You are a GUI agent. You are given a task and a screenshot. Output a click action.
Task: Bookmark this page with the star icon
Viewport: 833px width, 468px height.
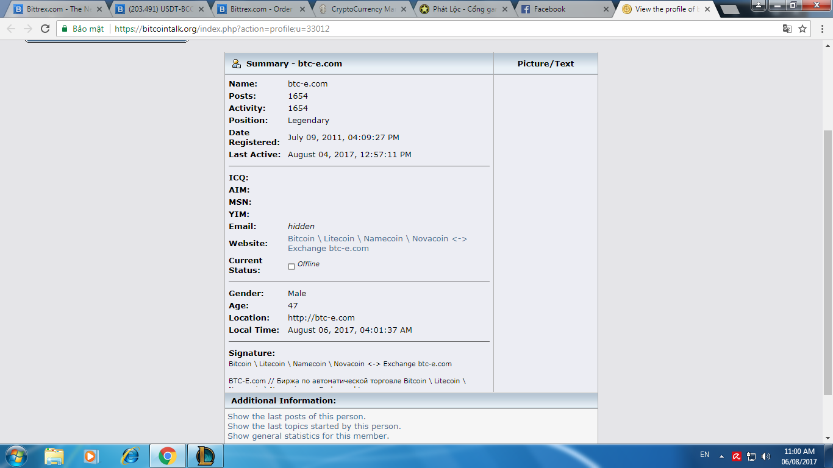(803, 29)
